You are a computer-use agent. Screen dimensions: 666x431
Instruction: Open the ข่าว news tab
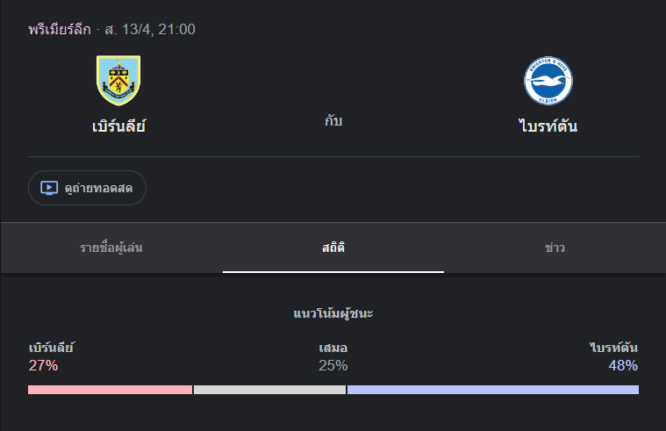point(555,248)
